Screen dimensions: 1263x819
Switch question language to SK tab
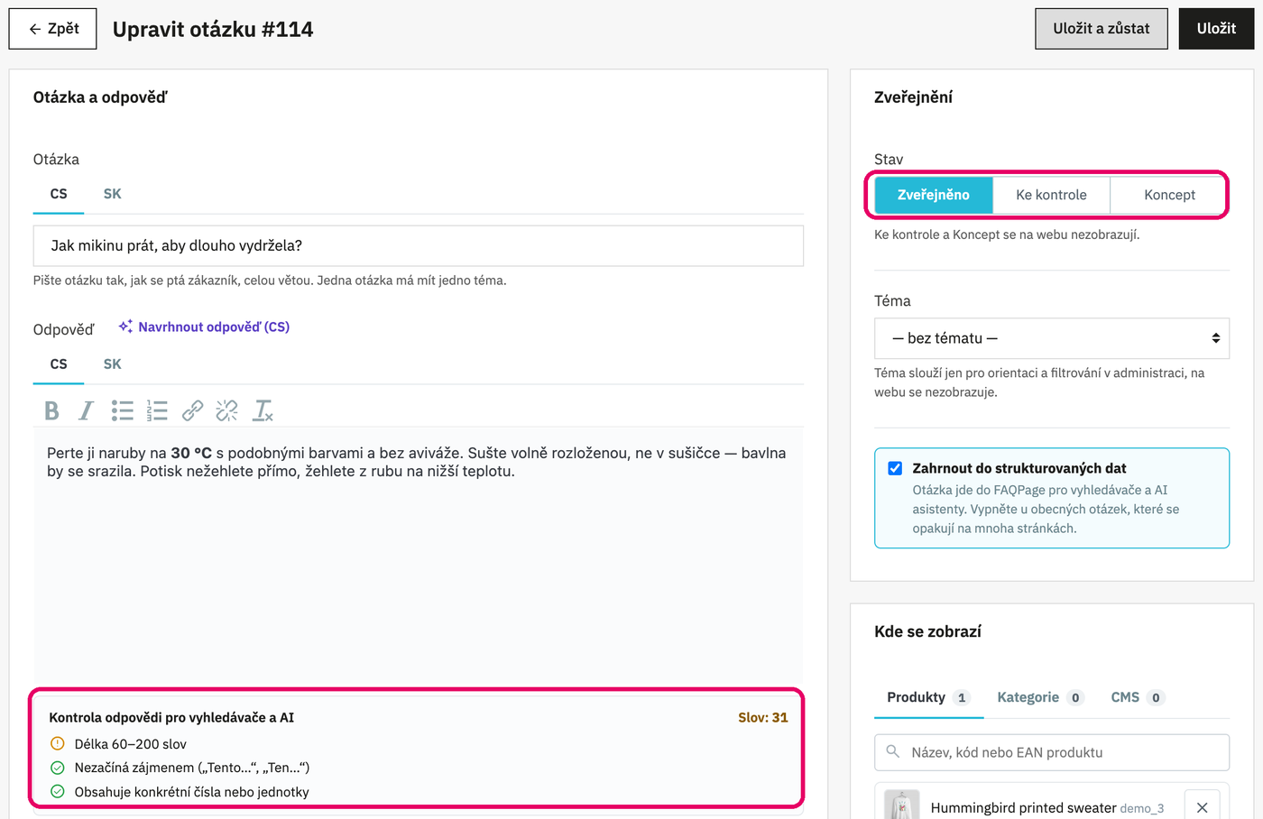click(x=113, y=194)
